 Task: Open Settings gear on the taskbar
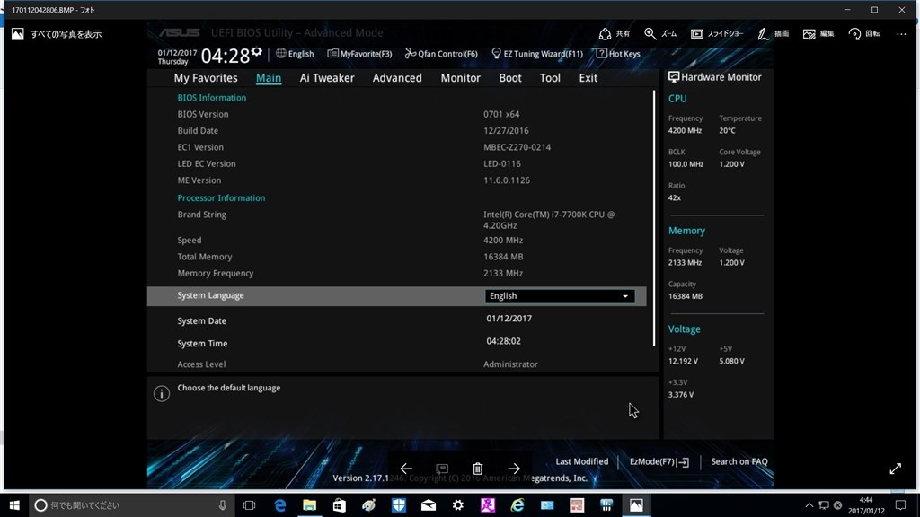click(x=457, y=505)
